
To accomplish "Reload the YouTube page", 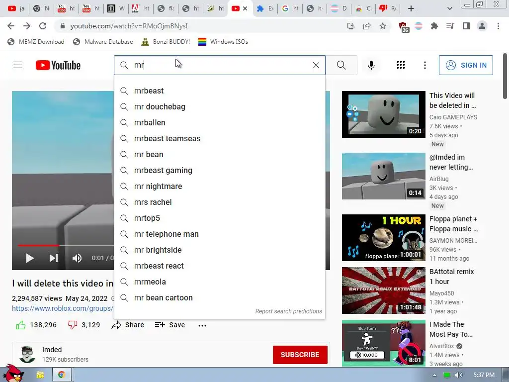I will (43, 26).
